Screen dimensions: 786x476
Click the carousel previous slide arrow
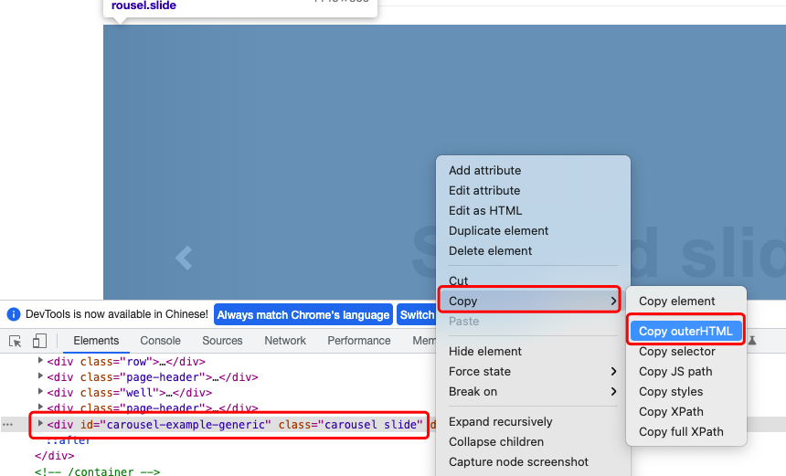(x=184, y=259)
